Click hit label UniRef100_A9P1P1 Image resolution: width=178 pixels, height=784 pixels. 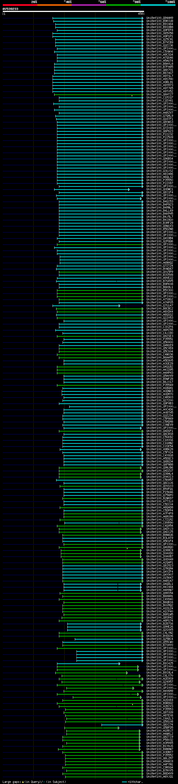[x=160, y=36]
